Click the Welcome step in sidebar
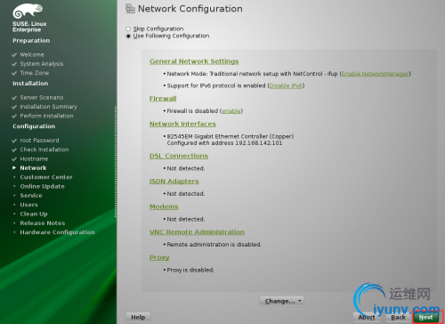This screenshot has width=445, height=324. click(32, 54)
